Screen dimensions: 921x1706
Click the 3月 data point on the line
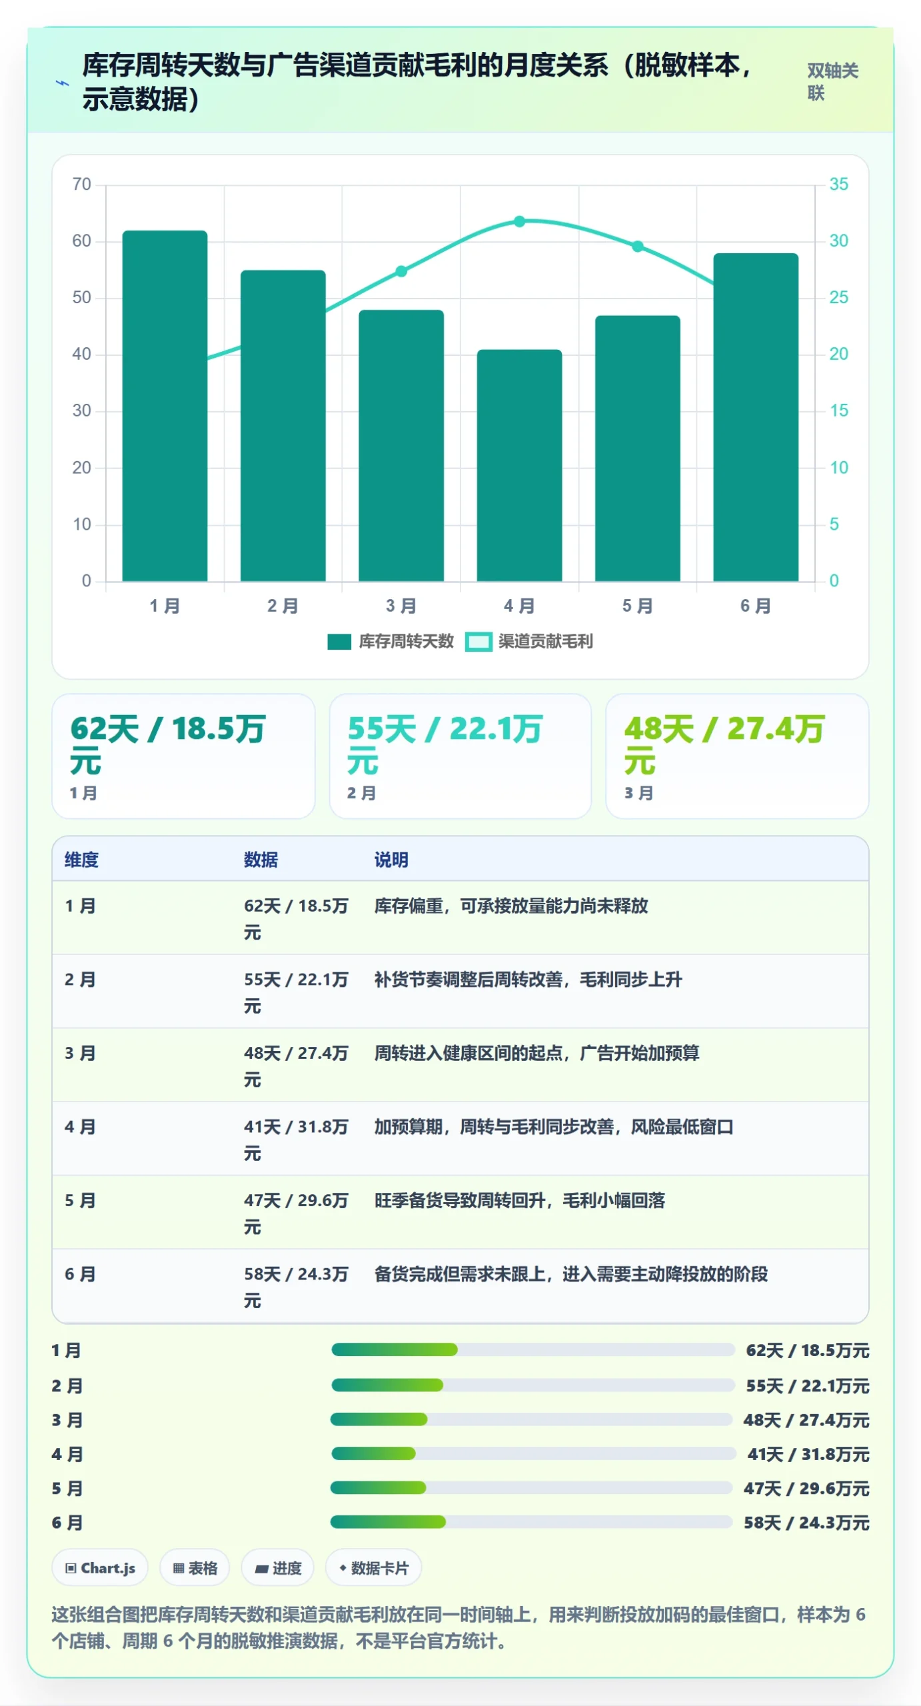click(x=401, y=271)
